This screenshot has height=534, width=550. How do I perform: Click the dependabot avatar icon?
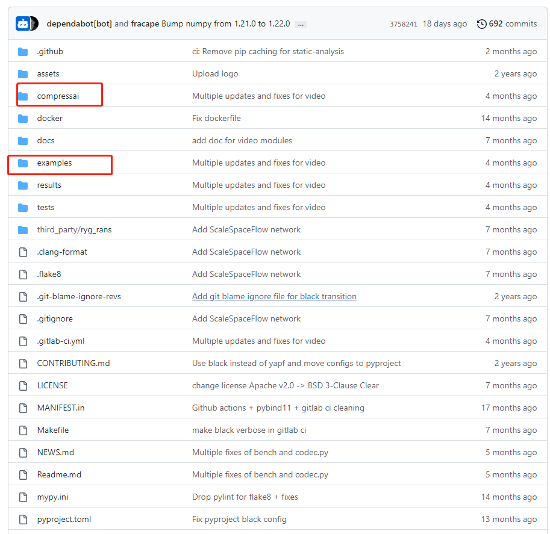click(22, 24)
